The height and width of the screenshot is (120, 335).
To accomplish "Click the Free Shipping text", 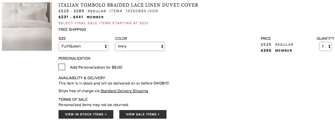I will [72, 30].
